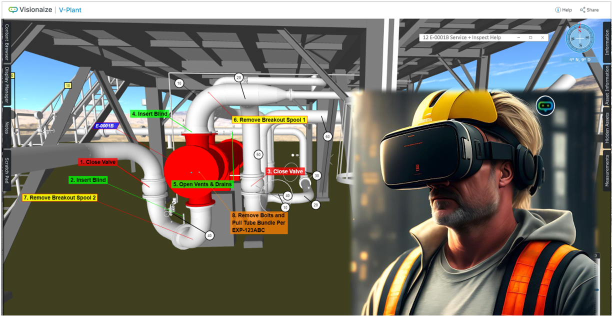Select the blue E-0001B equipment tag
612x316 pixels.
tap(104, 126)
